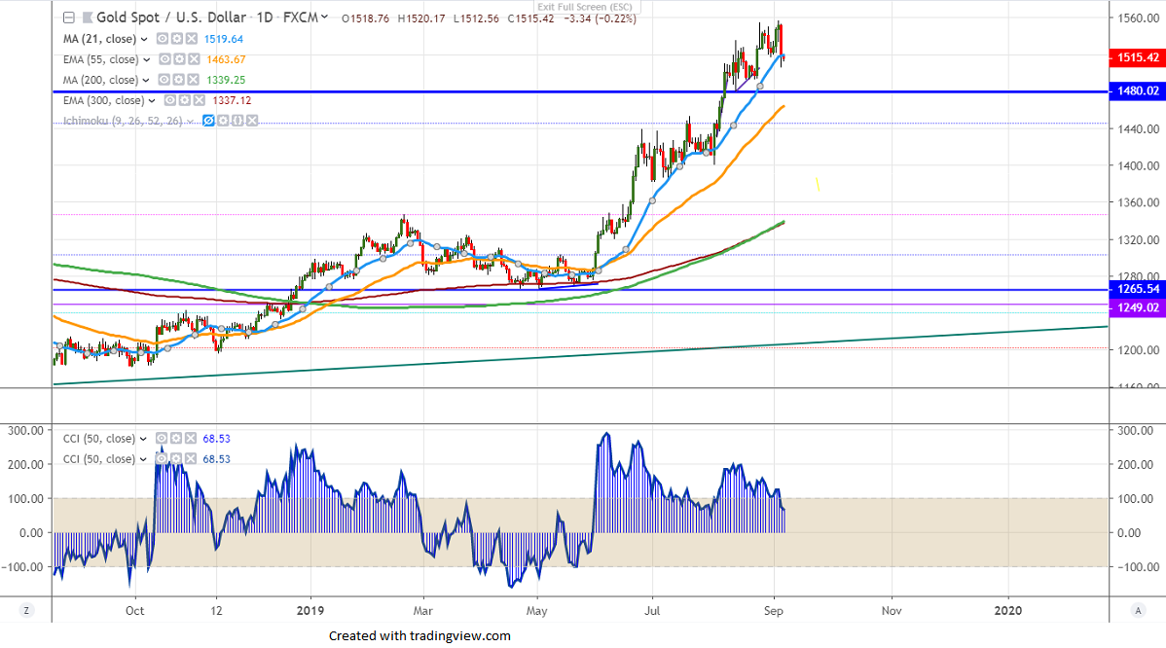Remove the first CCI indicator

(191, 439)
